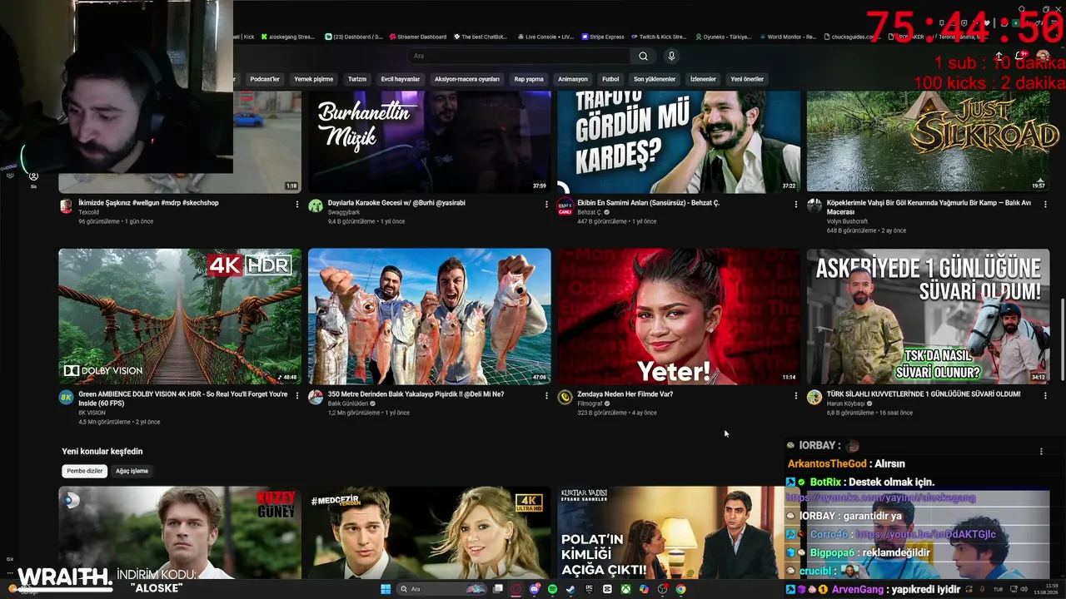Open video title 350 Metre Derinden Balık Yakalayıp Pişirdik
1066x599 pixels.
[x=416, y=394]
